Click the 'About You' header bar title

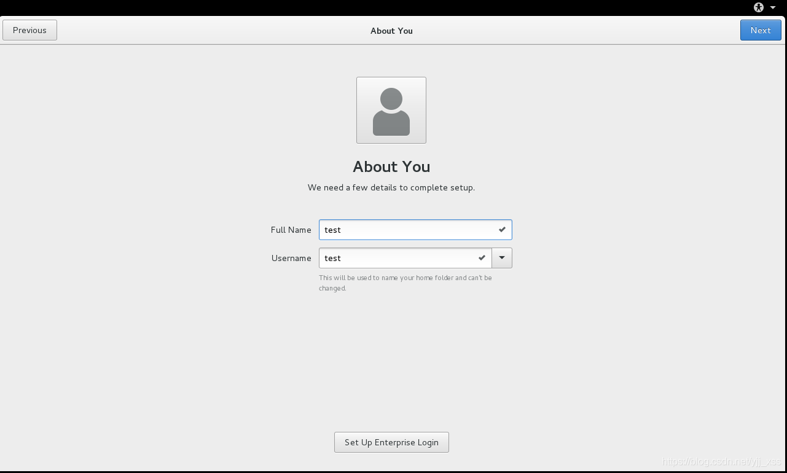tap(391, 31)
